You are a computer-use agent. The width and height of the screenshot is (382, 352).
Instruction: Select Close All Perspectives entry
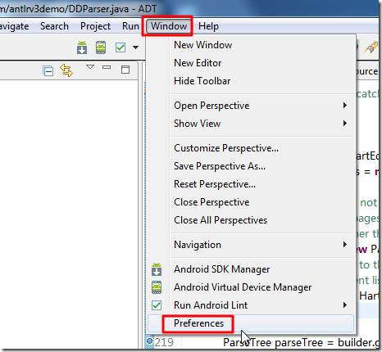[251, 220]
